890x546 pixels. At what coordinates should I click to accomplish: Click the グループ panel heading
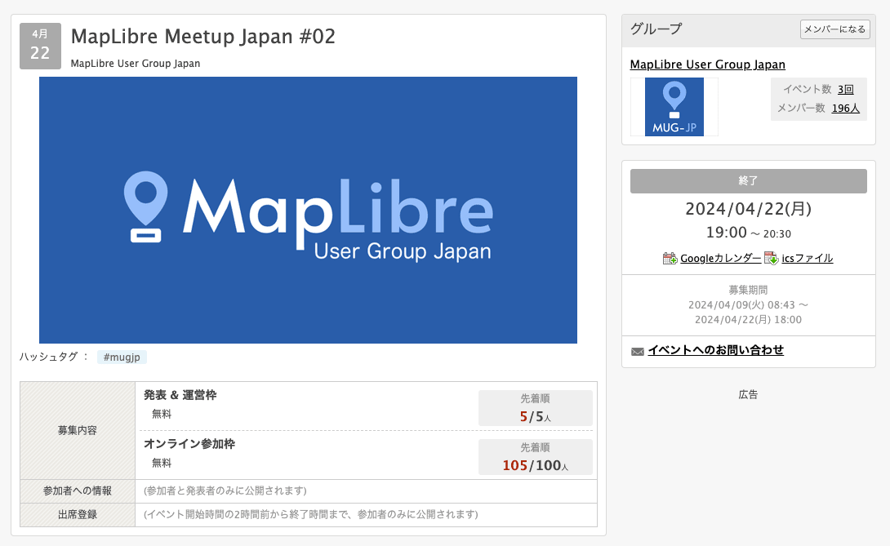tap(656, 29)
